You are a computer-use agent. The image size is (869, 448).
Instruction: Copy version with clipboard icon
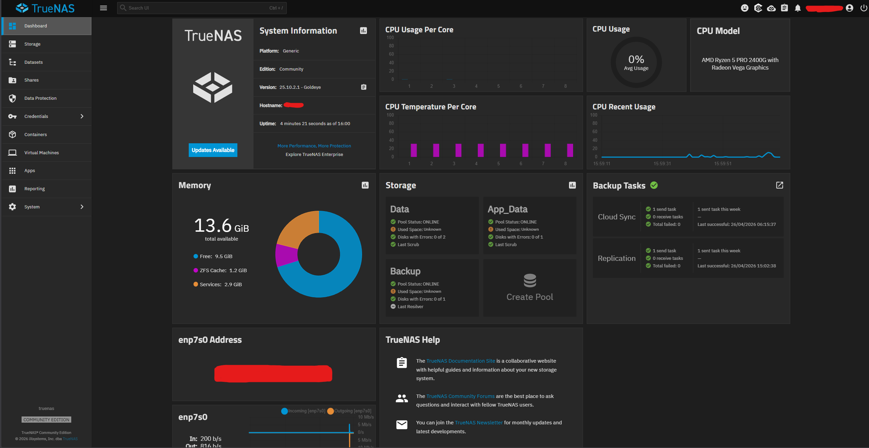click(364, 87)
